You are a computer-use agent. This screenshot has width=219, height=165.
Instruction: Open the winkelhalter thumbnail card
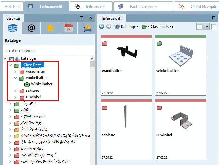[181, 65]
